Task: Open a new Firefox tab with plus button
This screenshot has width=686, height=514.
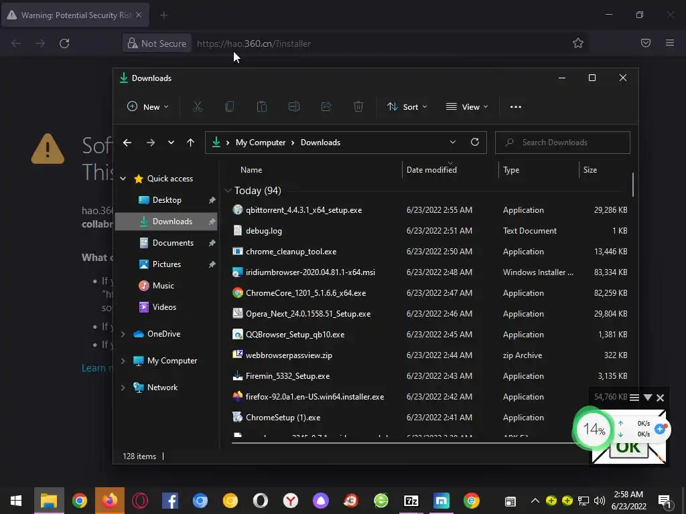Action: (163, 15)
